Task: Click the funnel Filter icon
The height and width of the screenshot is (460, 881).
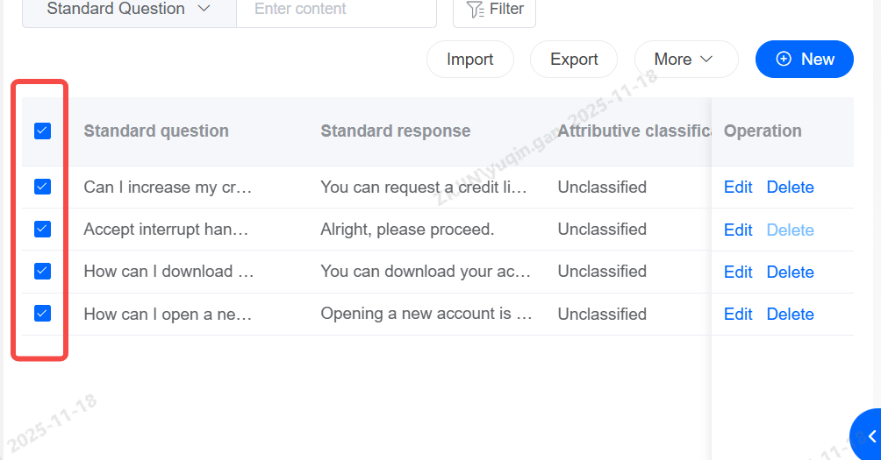Action: click(475, 10)
